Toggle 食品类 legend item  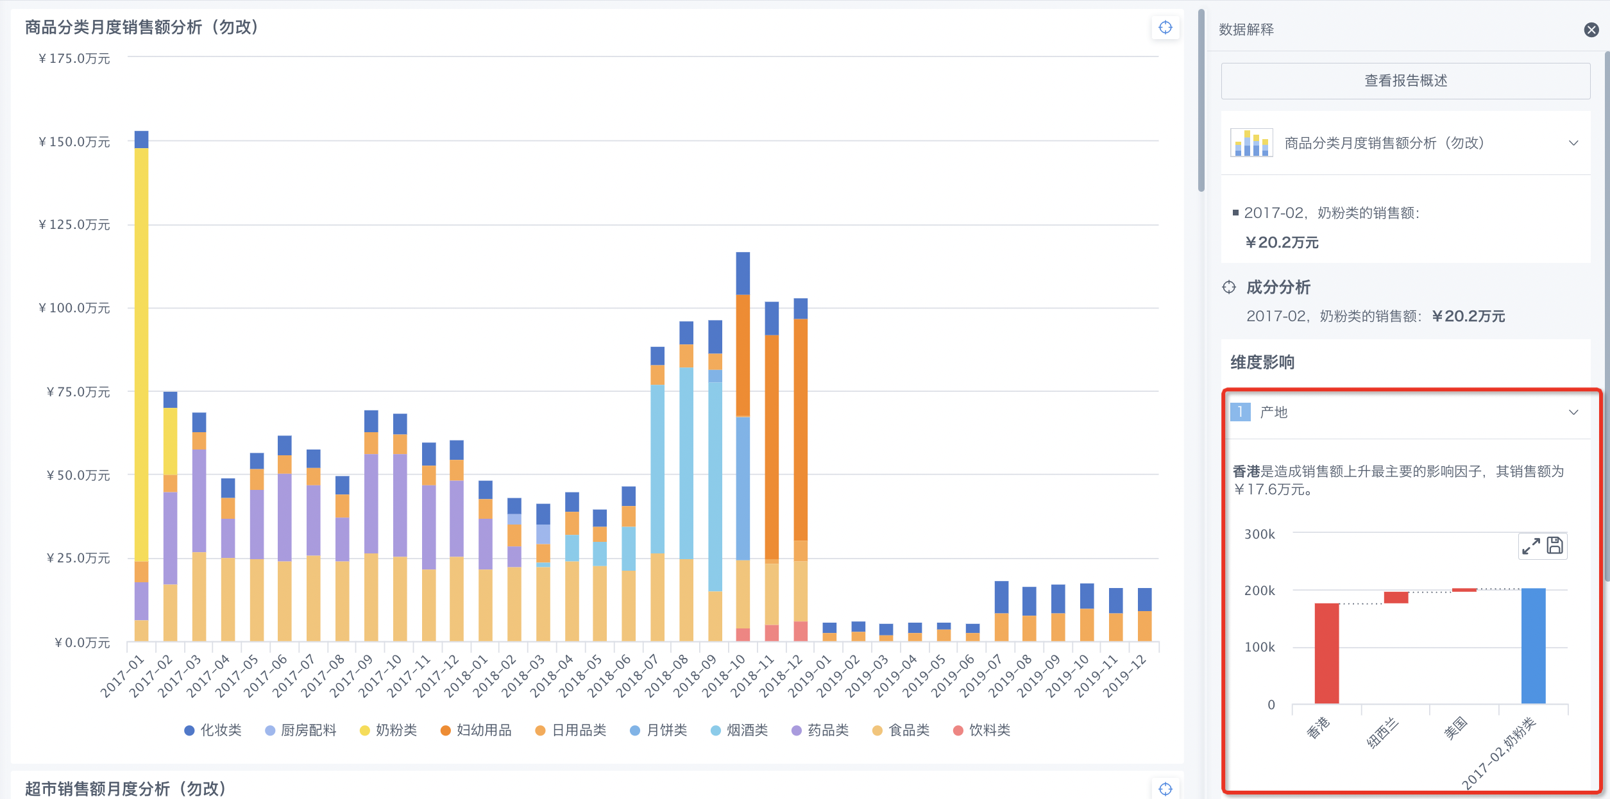pos(901,730)
